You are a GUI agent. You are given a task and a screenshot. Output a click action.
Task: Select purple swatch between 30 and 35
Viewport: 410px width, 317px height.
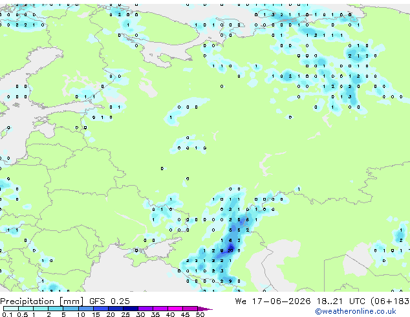click(x=145, y=309)
